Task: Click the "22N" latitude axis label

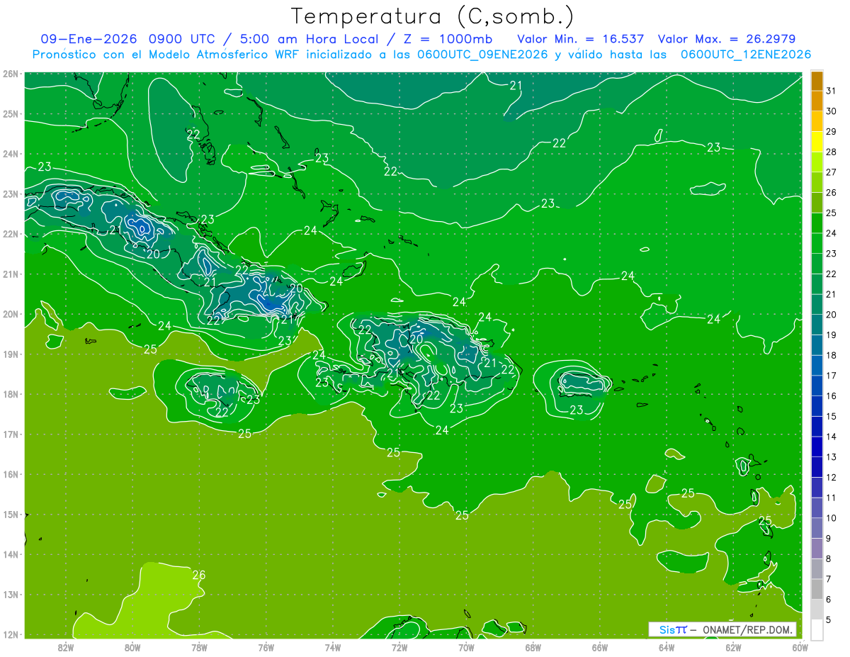Action: [x=11, y=234]
